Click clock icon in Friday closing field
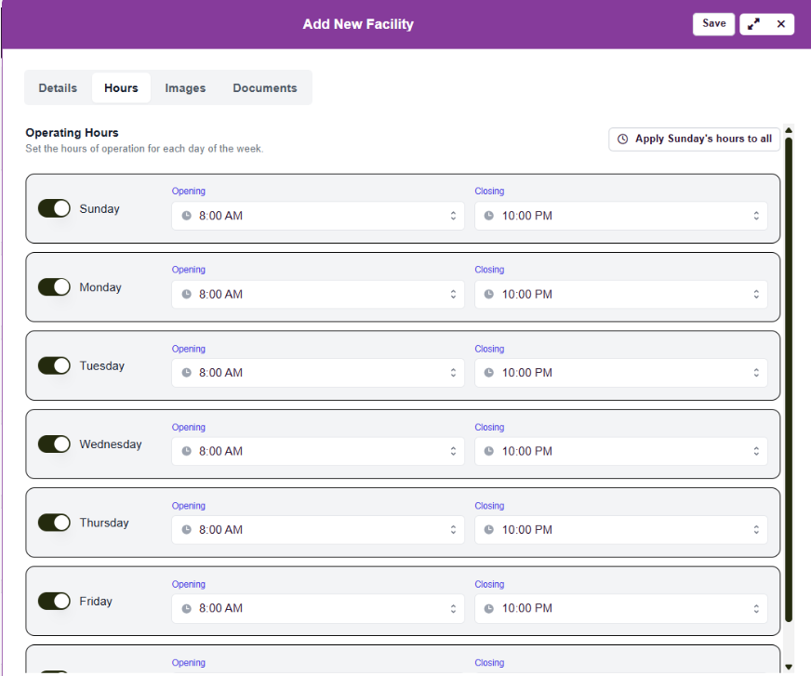 tap(489, 608)
